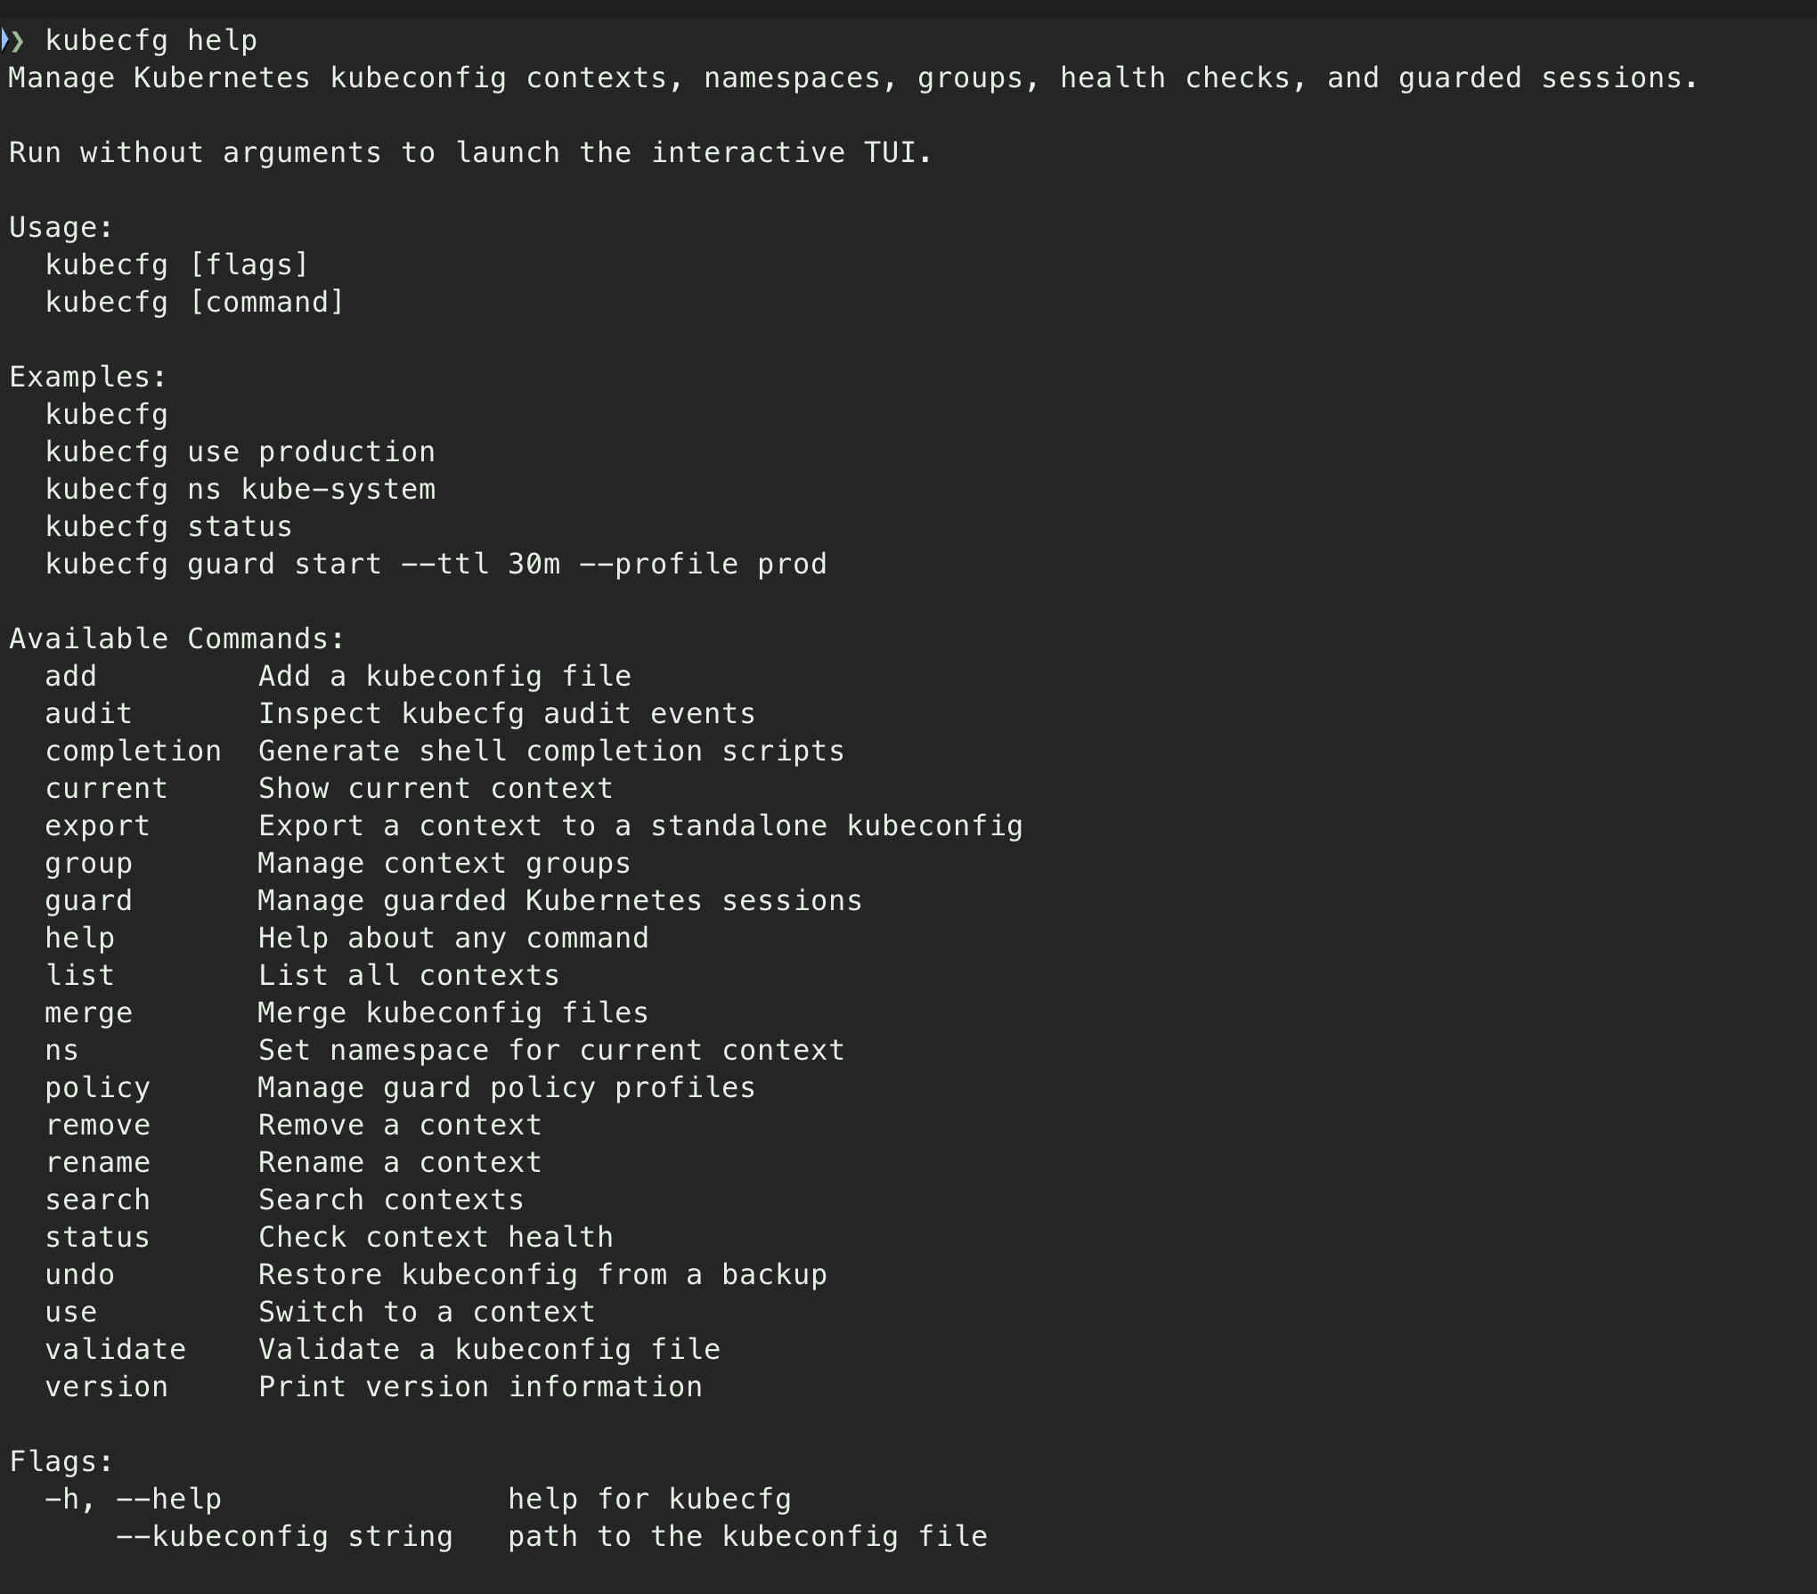The image size is (1817, 1594).
Task: Click example 'kubecfg ns kube-system'
Action: 240,489
